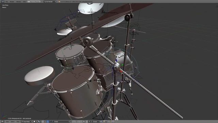Open the Render menu

point(12,1)
